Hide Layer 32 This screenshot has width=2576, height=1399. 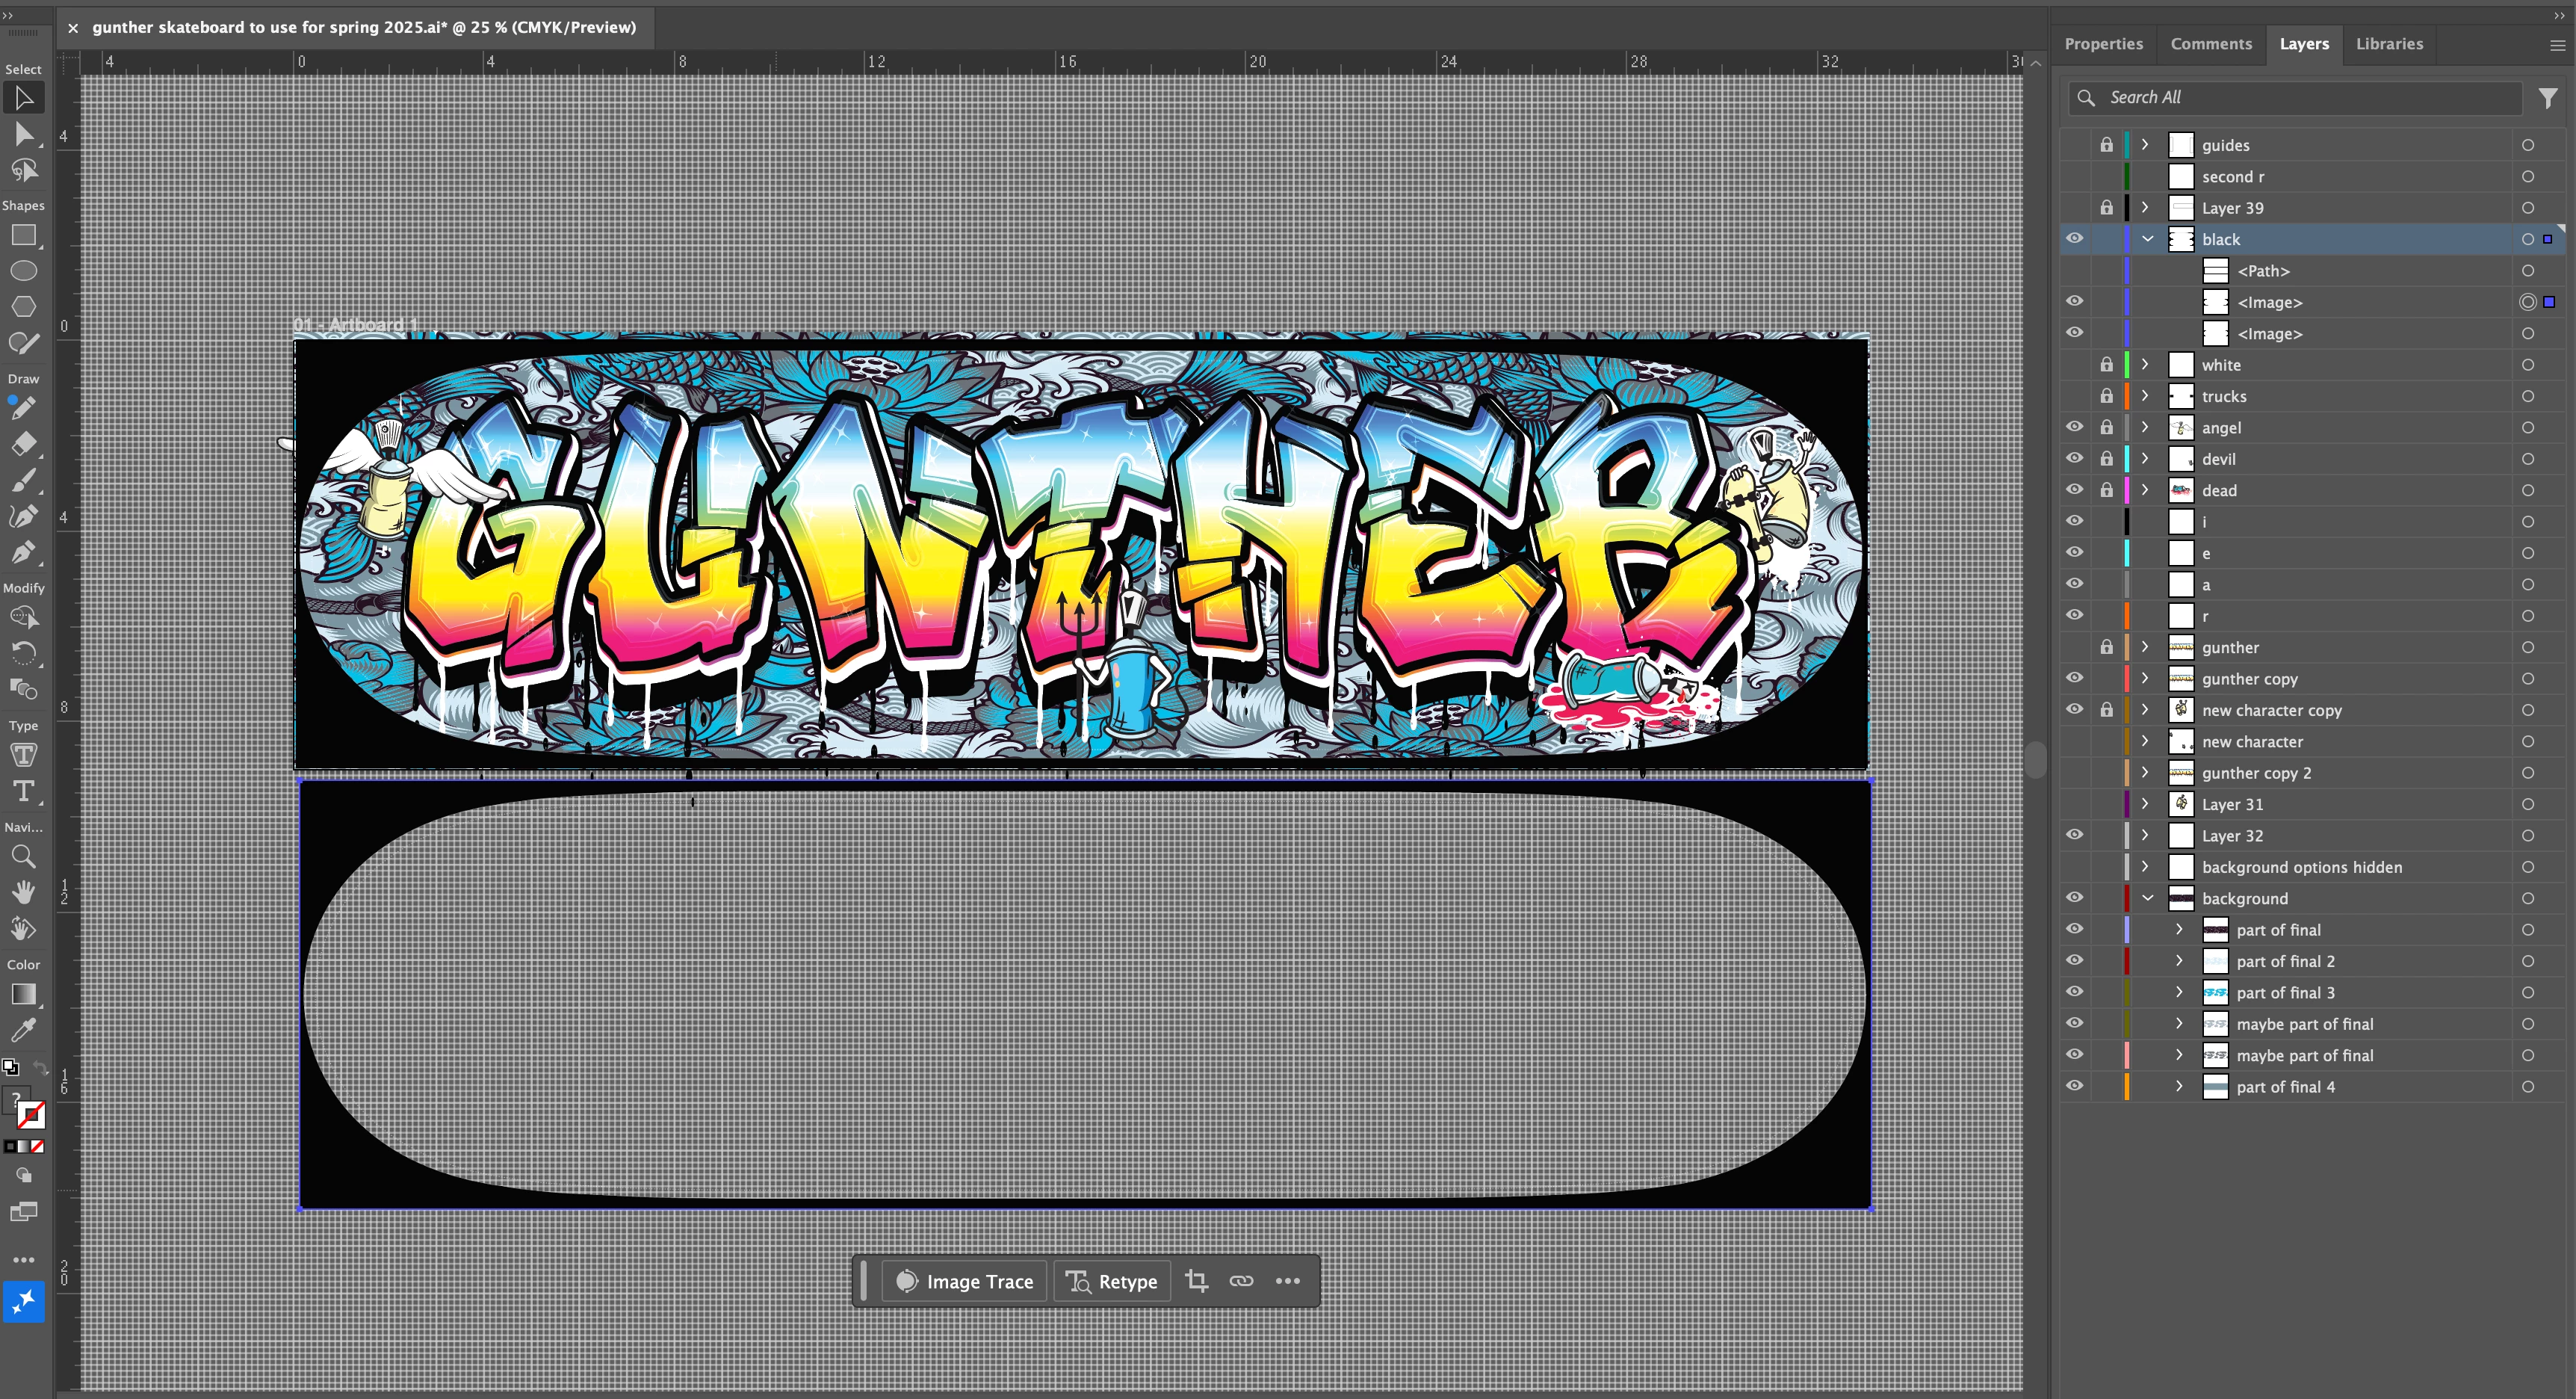point(2075,835)
